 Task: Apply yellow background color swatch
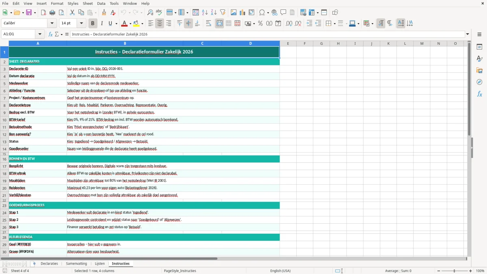tap(137, 24)
